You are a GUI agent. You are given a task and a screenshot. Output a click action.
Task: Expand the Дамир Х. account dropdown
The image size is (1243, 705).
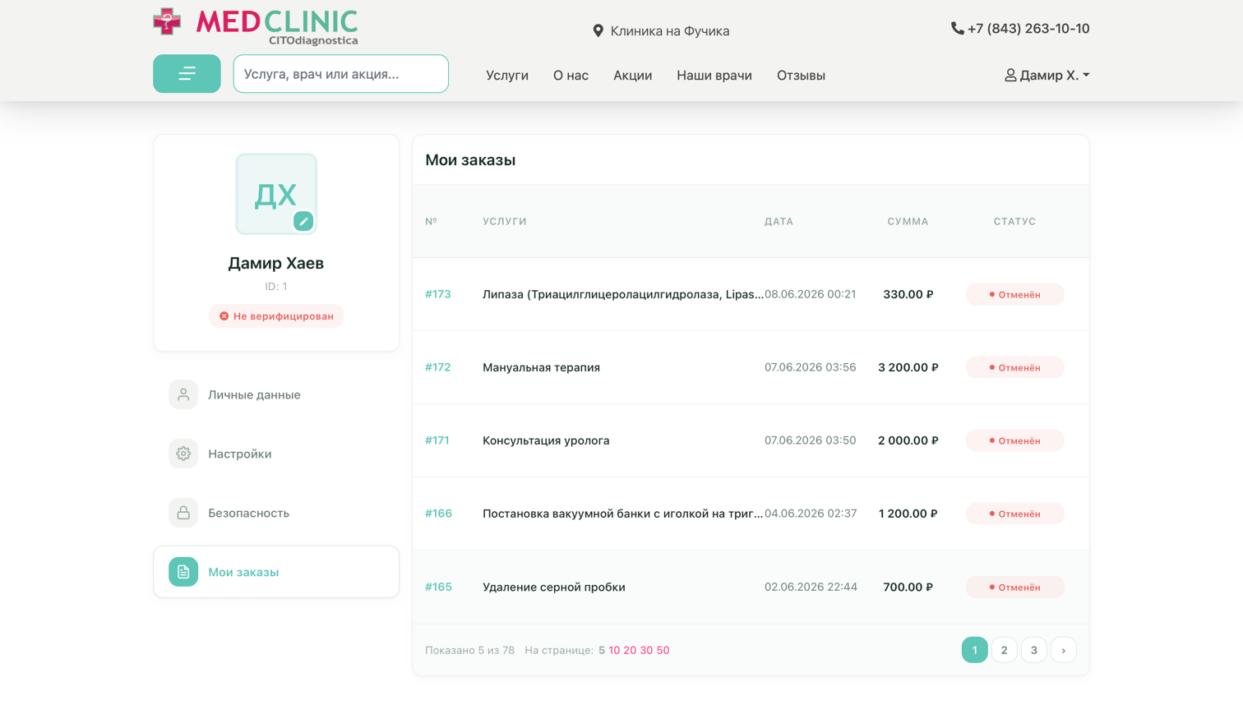pos(1047,76)
